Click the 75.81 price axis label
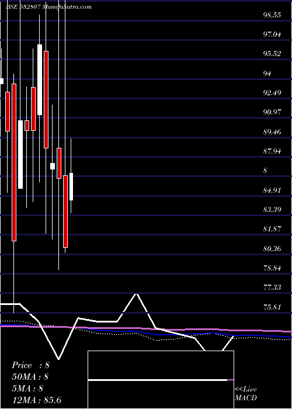This screenshot has width=292, height=409. [272, 307]
